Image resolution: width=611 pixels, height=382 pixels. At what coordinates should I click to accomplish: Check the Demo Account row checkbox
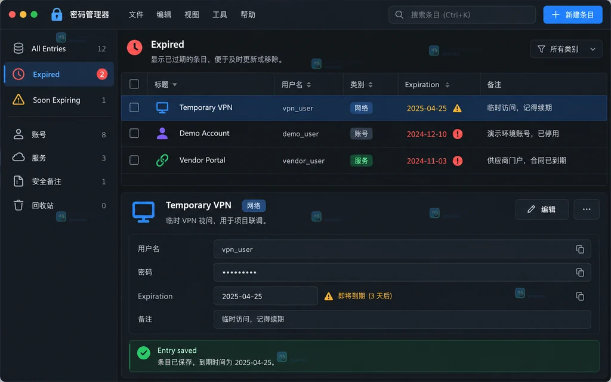(134, 133)
